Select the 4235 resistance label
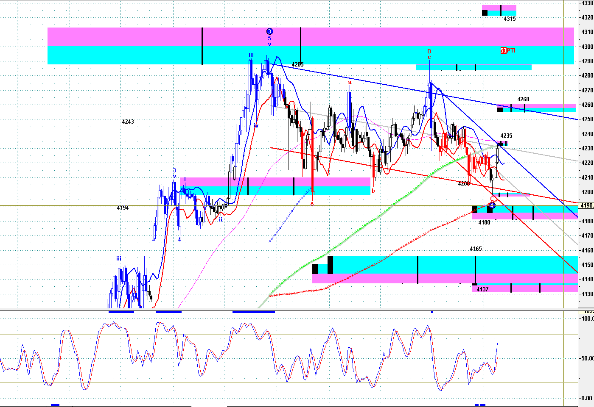This screenshot has width=594, height=407. pyautogui.click(x=506, y=136)
